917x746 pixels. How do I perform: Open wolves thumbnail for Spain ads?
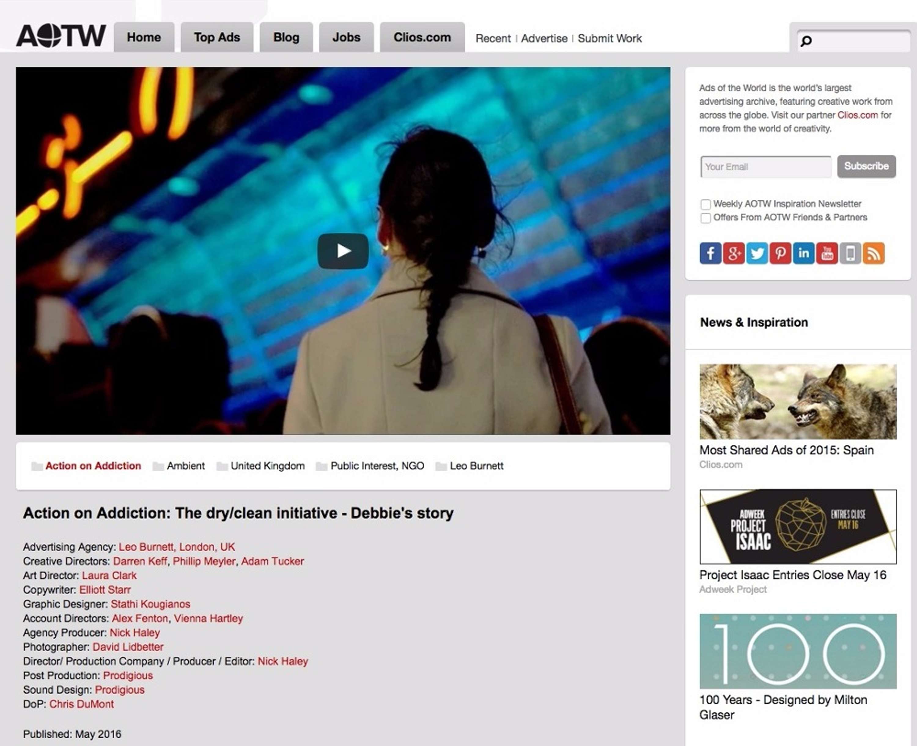click(x=798, y=401)
